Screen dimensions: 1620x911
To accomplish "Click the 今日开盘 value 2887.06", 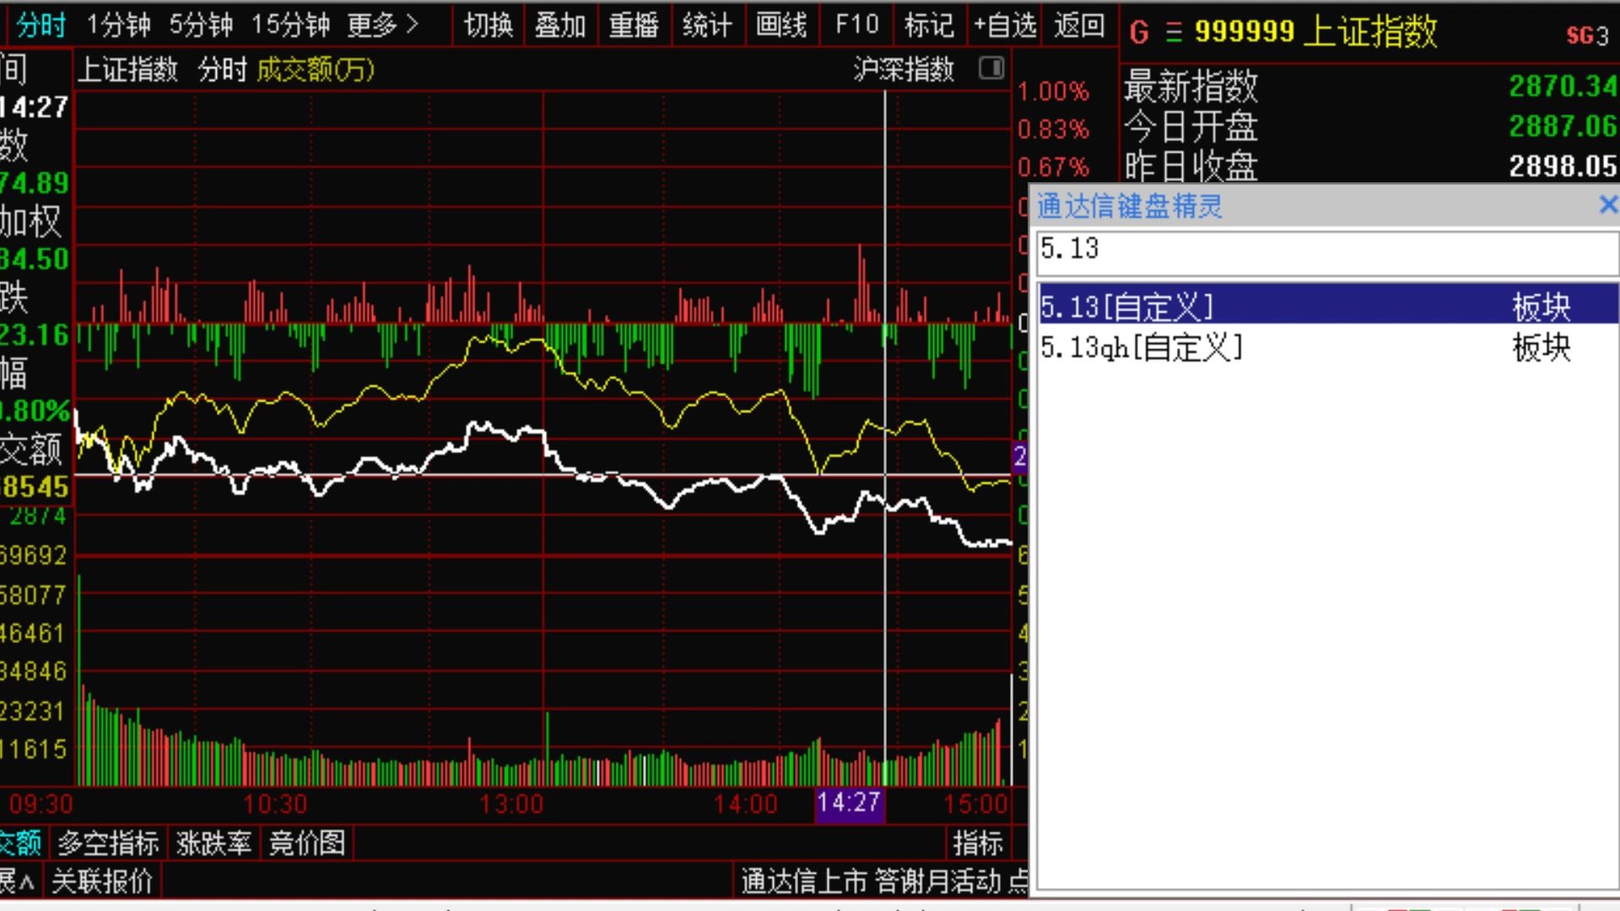I will pyautogui.click(x=1563, y=127).
